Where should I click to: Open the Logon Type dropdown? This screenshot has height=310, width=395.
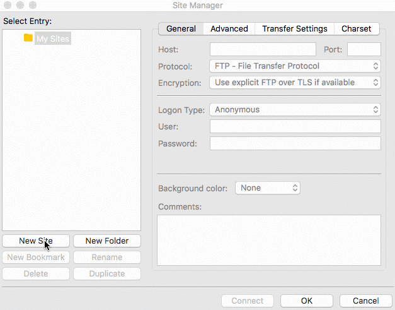coord(295,110)
